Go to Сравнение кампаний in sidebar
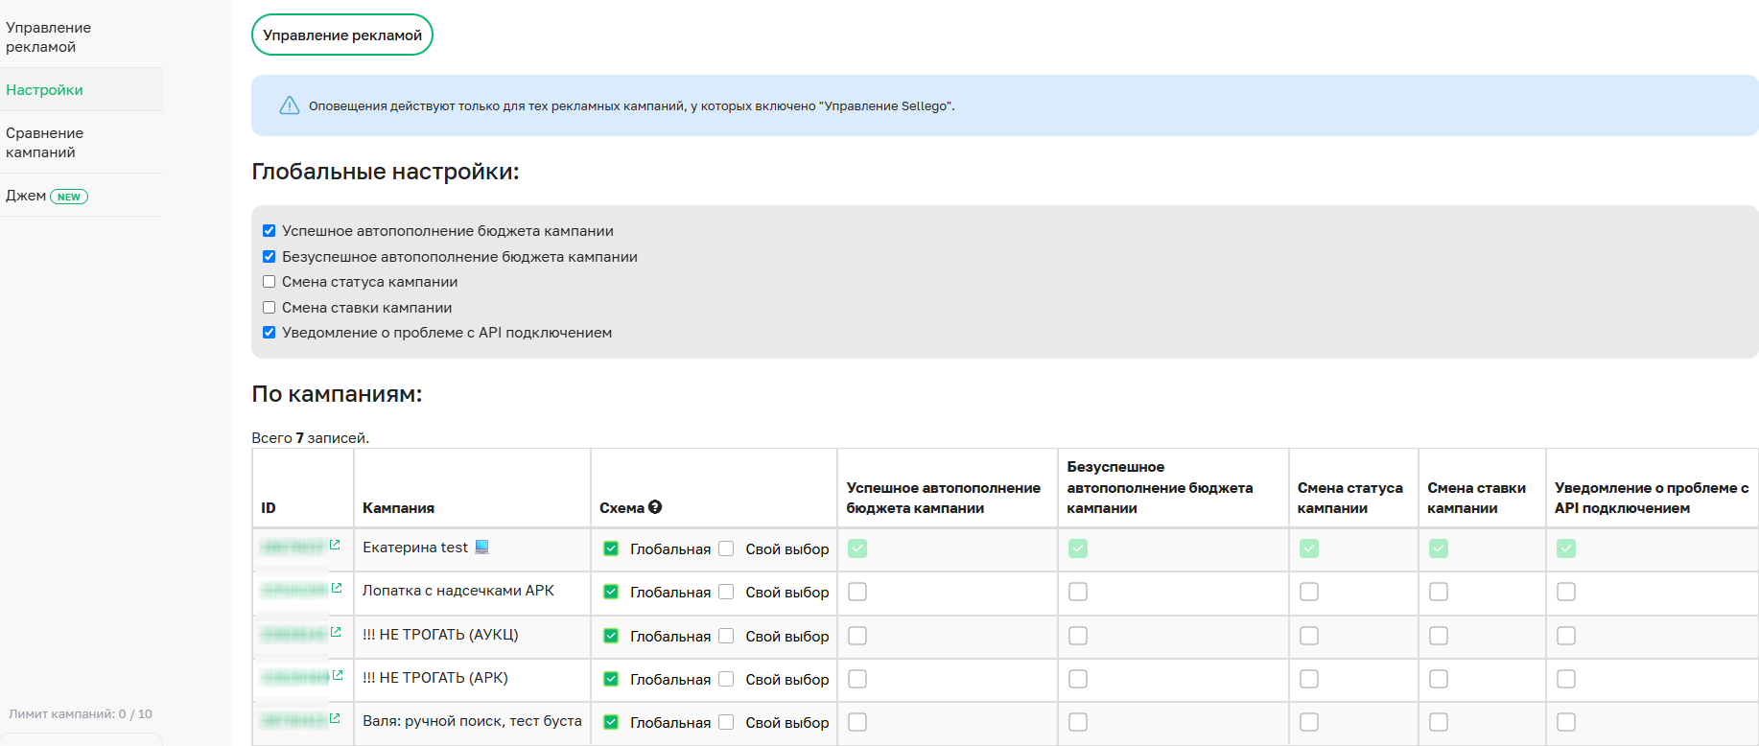The image size is (1759, 746). (x=44, y=143)
